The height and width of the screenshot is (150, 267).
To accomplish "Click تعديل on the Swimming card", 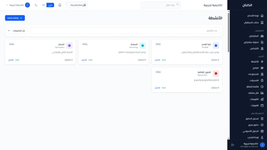I will (84, 60).
